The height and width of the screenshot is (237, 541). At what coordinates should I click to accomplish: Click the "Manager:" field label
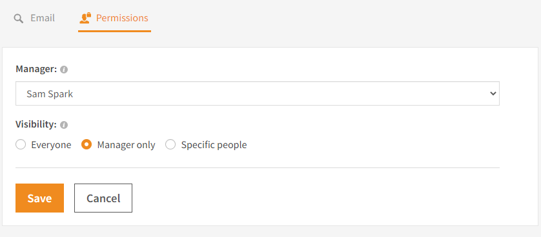36,69
